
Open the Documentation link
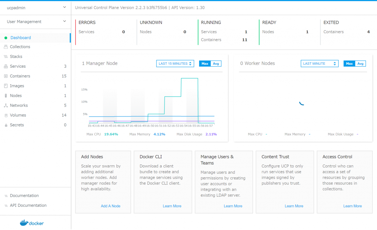coord(24,196)
